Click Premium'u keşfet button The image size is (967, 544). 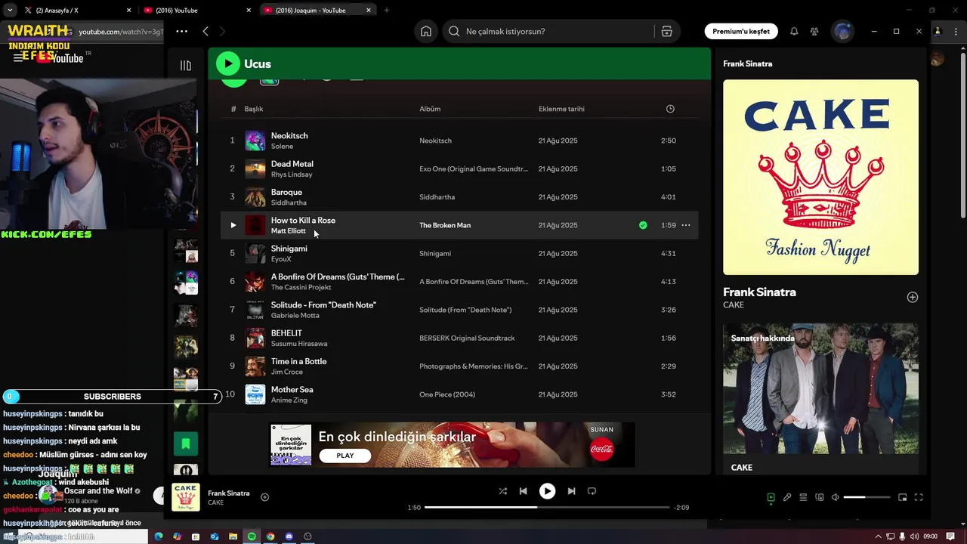[x=740, y=31]
